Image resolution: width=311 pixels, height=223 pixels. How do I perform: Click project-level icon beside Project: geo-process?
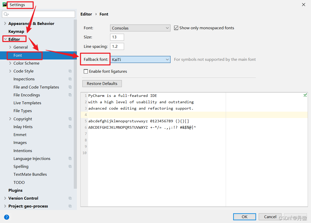(70, 206)
